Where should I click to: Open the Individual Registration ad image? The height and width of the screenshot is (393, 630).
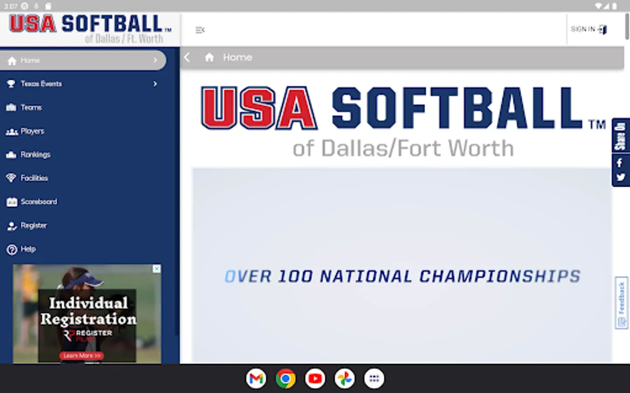pos(87,314)
